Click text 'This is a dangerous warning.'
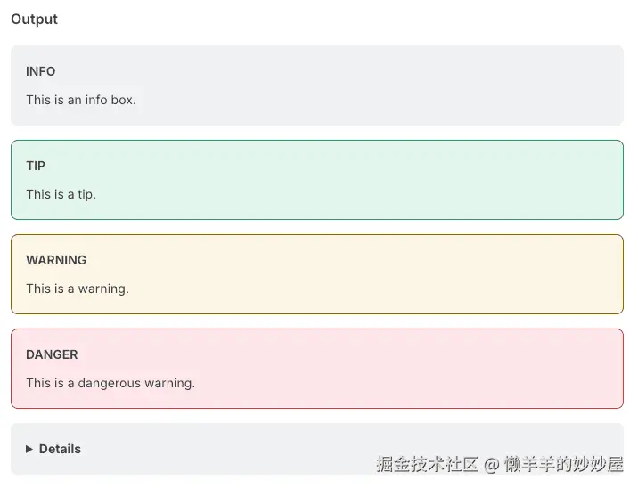 click(110, 383)
